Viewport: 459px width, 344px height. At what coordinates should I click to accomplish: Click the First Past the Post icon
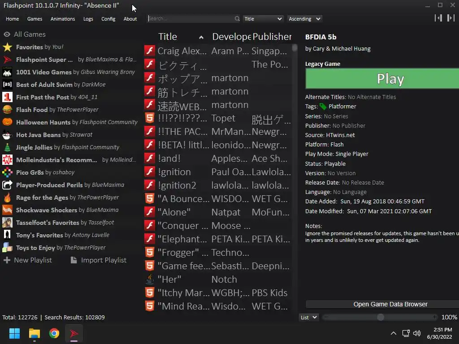pos(7,97)
